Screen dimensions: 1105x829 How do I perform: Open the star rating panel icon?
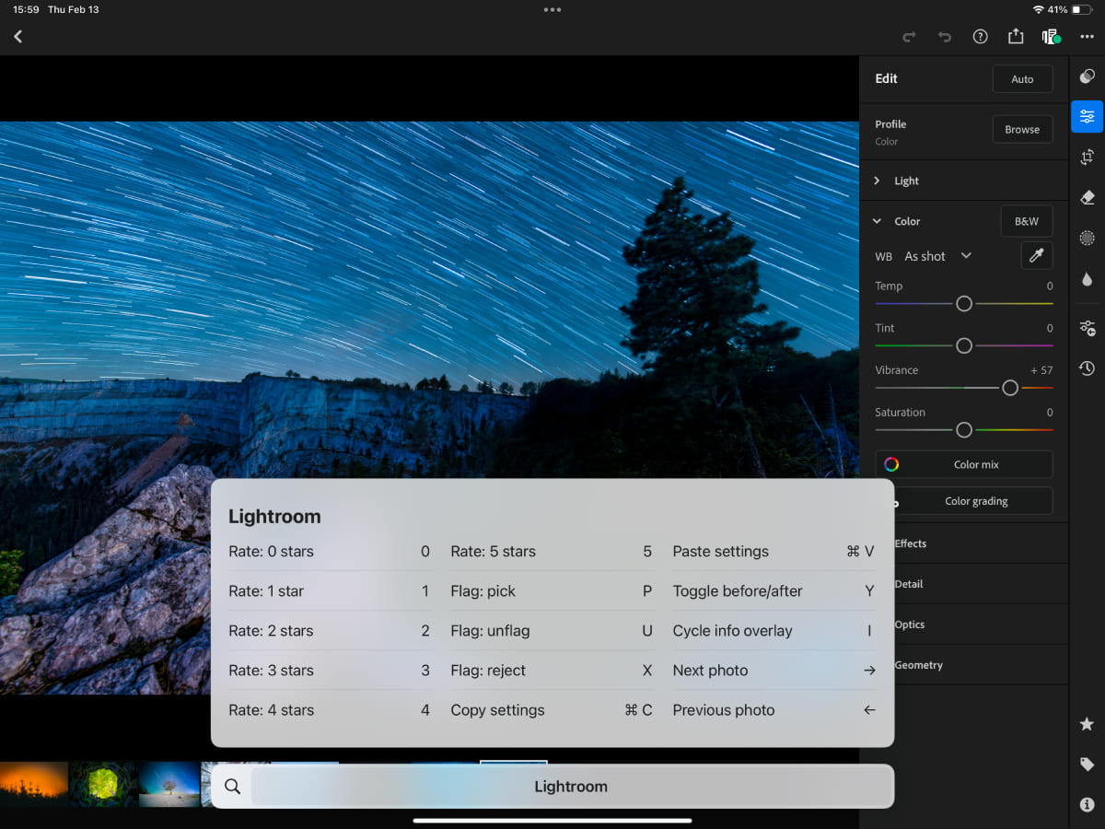coord(1088,724)
